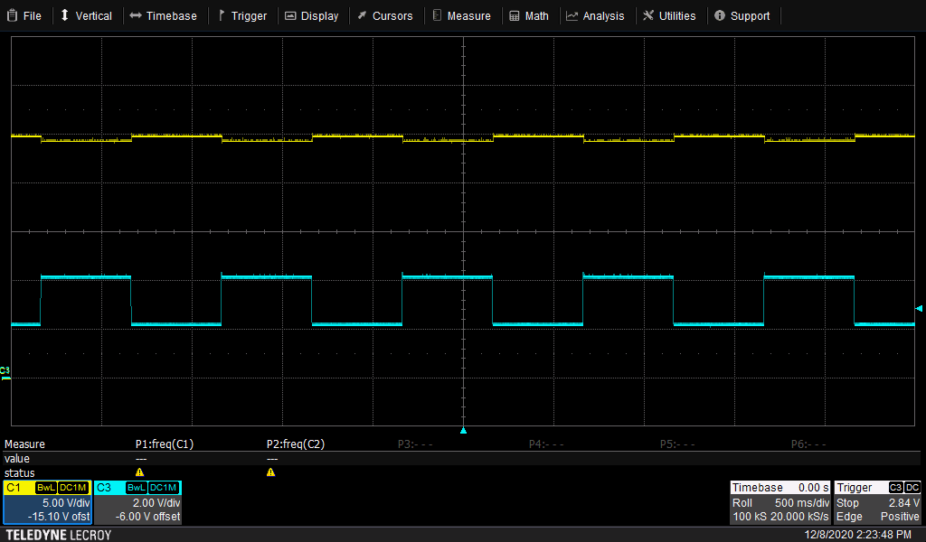The height and width of the screenshot is (542, 926).
Task: Click the Vertical menu arrows icon
Action: coord(63,15)
